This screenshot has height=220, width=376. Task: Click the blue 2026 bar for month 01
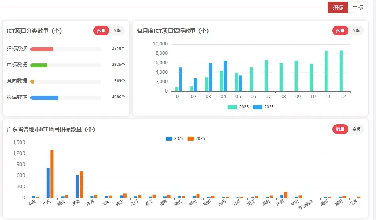180,80
